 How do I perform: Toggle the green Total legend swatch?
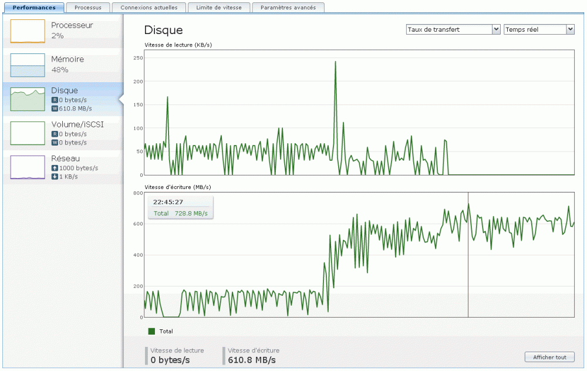click(152, 332)
